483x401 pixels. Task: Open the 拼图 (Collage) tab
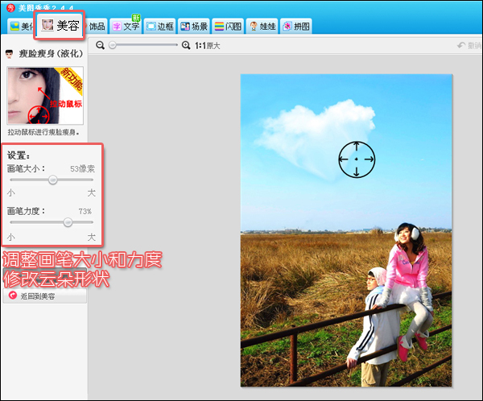295,27
